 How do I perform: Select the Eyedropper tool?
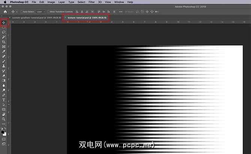point(4,52)
